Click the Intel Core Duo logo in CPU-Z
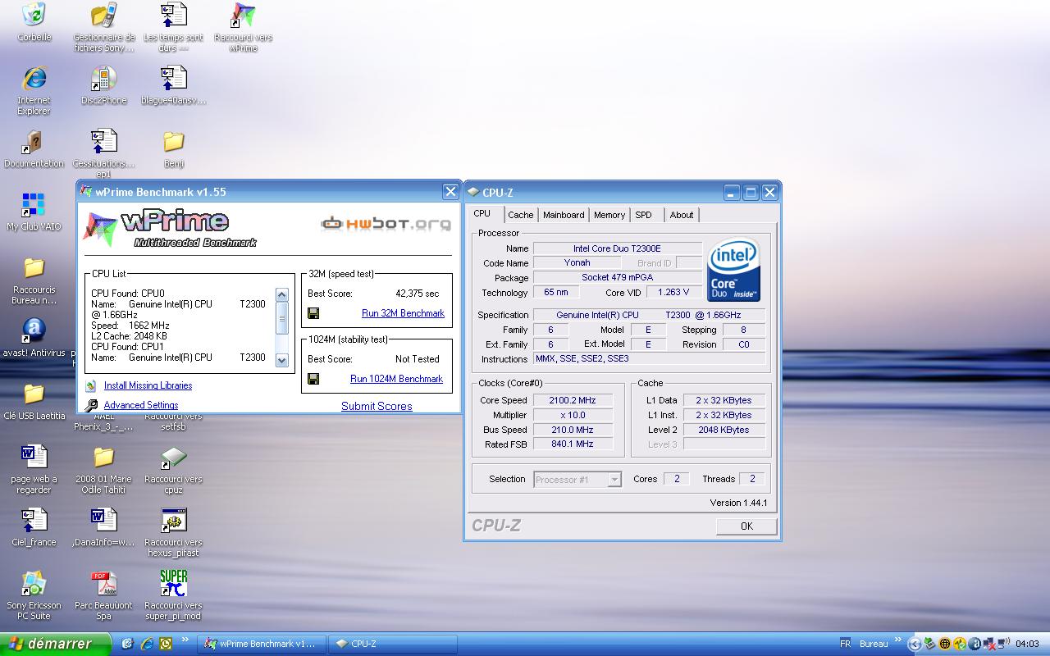The image size is (1050, 656). (733, 270)
